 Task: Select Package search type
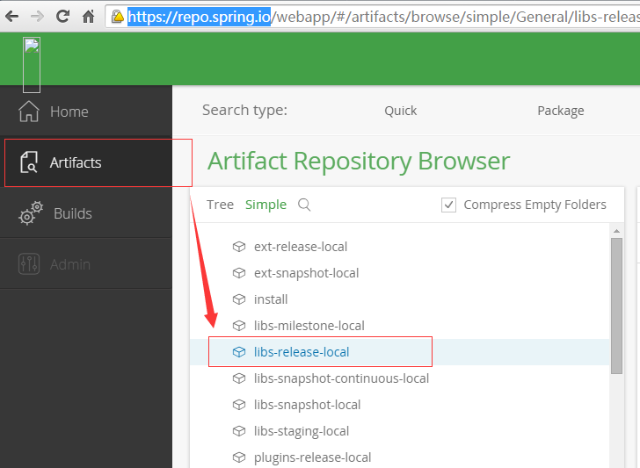coord(560,111)
